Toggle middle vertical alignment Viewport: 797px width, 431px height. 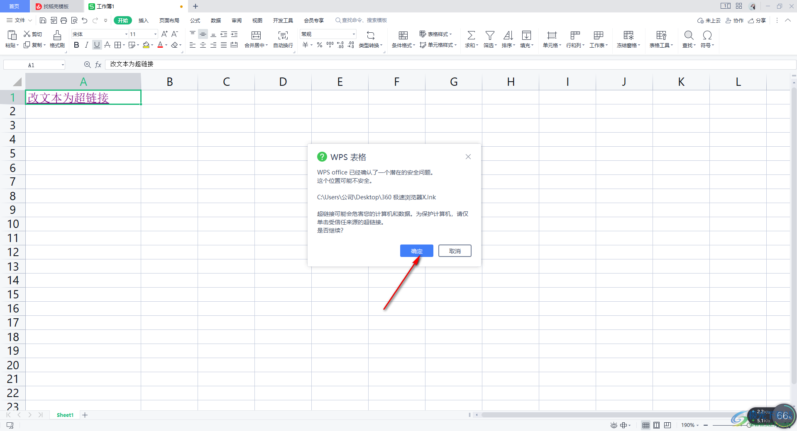click(x=203, y=34)
